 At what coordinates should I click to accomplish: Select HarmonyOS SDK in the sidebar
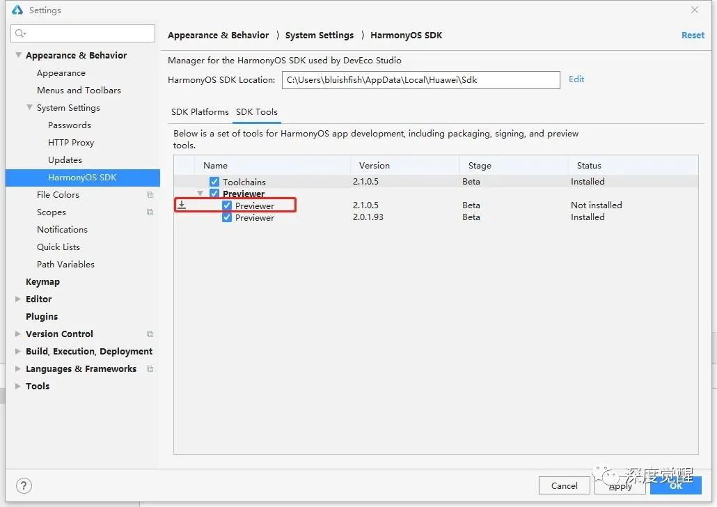pyautogui.click(x=83, y=178)
